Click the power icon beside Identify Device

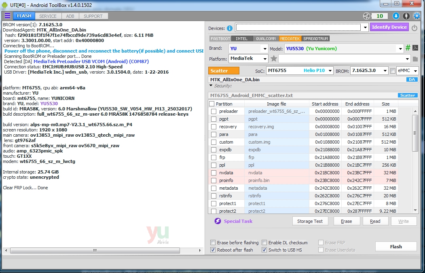(x=414, y=28)
